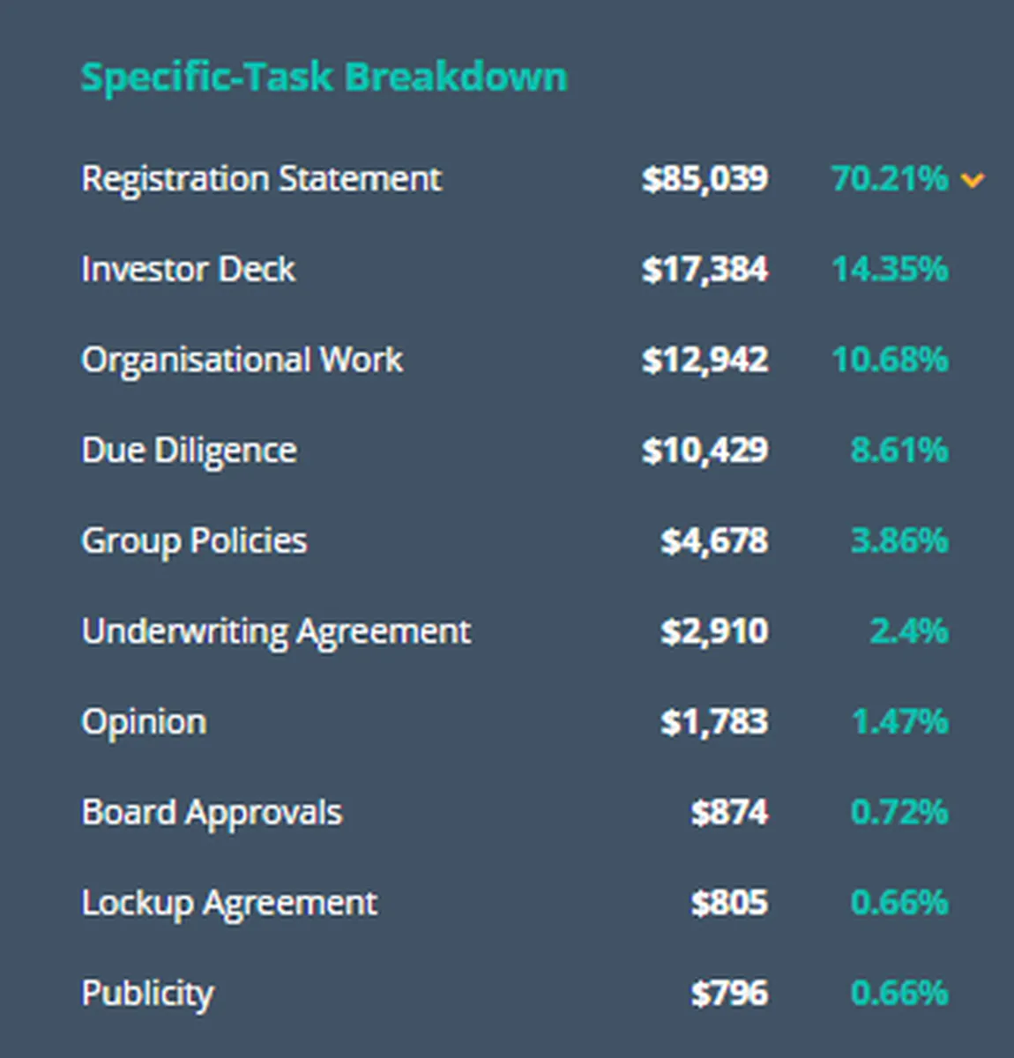
Task: Click the $4,678 Group Policies amount
Action: [714, 540]
